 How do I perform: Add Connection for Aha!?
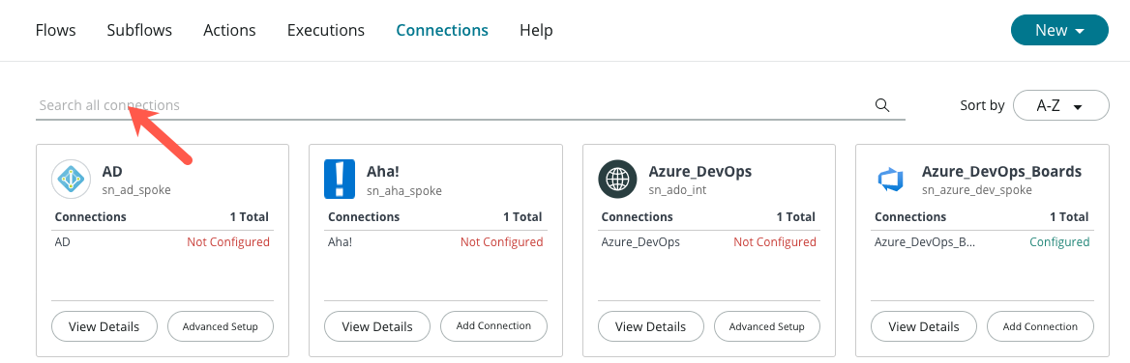tap(493, 326)
